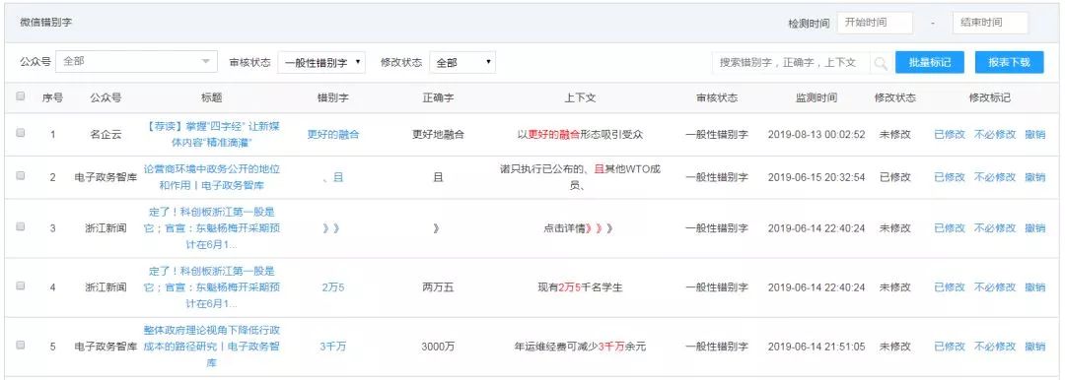Expand 审核状态 一般性错别字 dropdown
The height and width of the screenshot is (380, 1065).
(321, 62)
